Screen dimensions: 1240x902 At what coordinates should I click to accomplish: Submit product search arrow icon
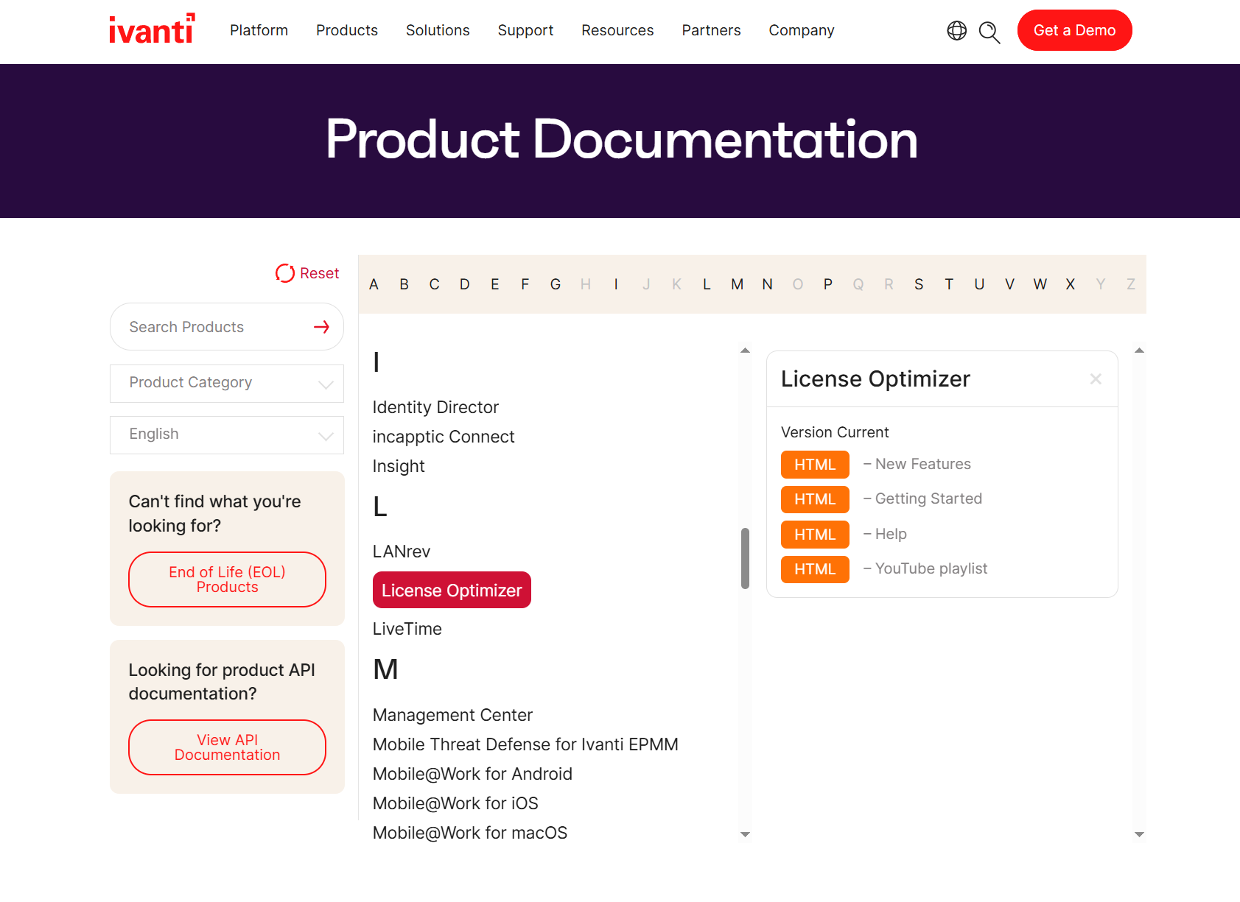coord(321,327)
